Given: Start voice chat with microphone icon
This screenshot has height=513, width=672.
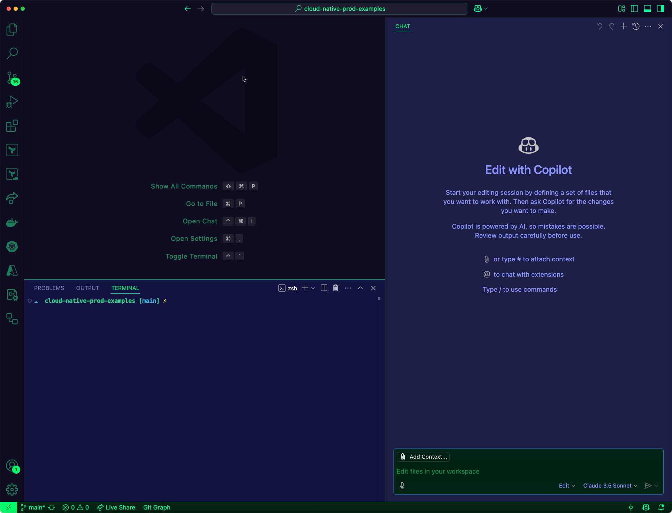Looking at the screenshot, I should click(x=402, y=486).
